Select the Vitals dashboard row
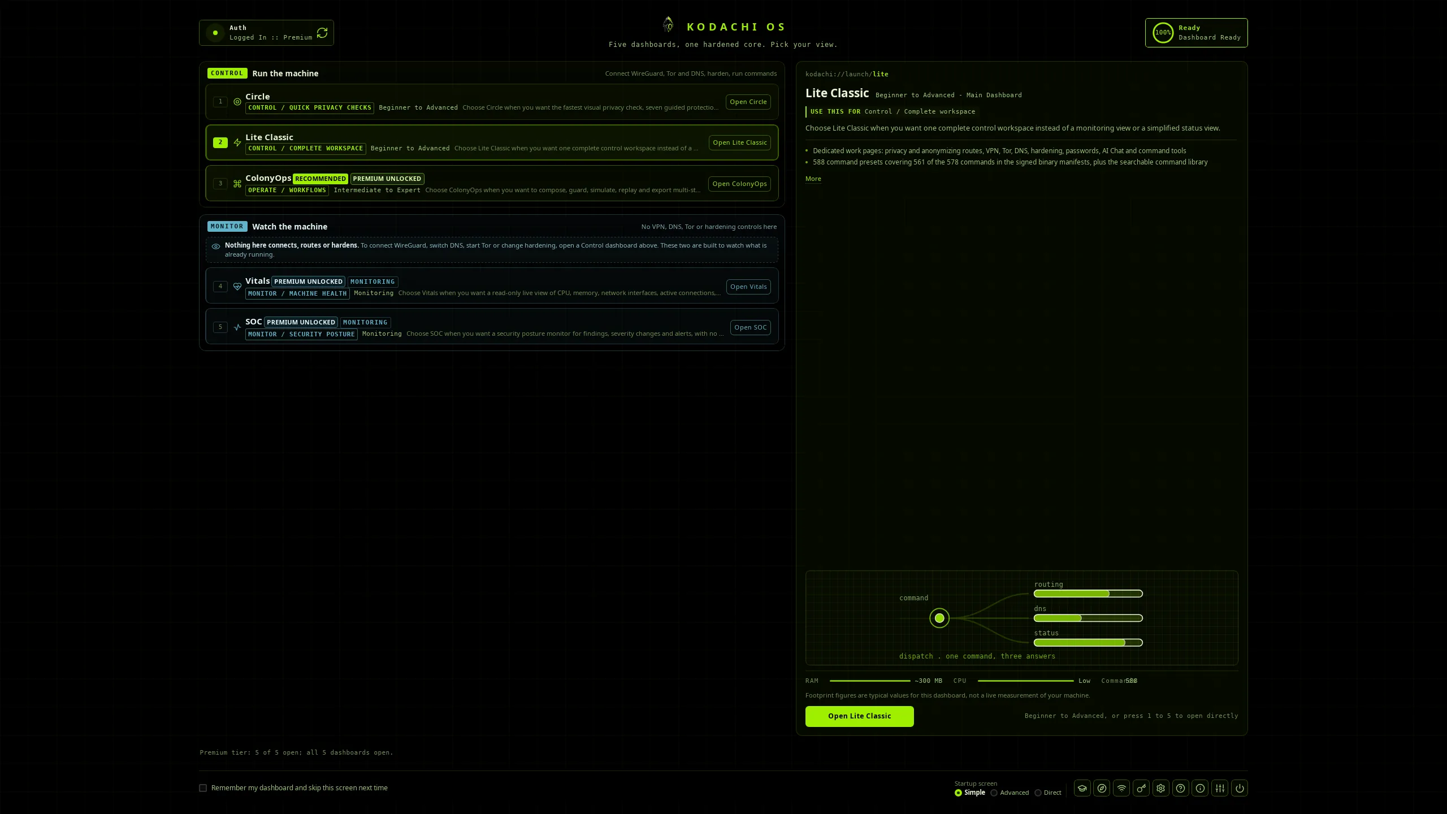Viewport: 1447px width, 814px height. pyautogui.click(x=492, y=287)
